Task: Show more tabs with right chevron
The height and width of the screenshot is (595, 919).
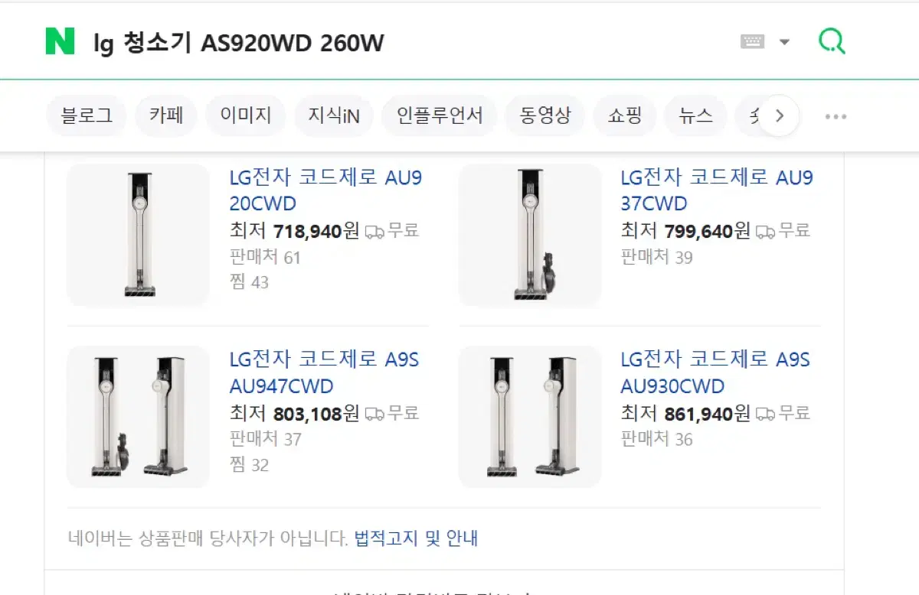Action: pyautogui.click(x=780, y=116)
